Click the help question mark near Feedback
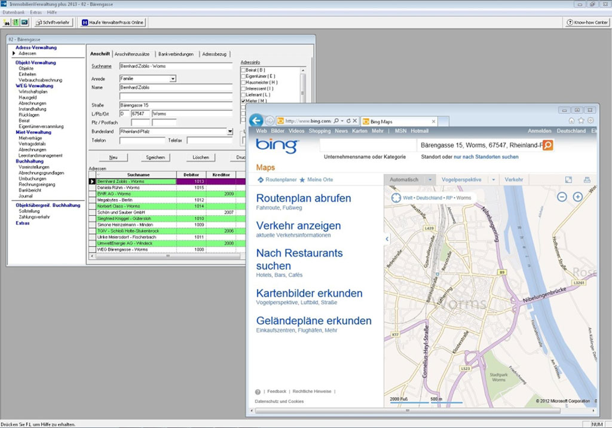This screenshot has height=428, width=612. [258, 392]
